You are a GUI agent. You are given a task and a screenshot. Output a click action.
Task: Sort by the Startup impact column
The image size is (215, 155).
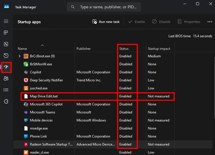tap(159, 49)
